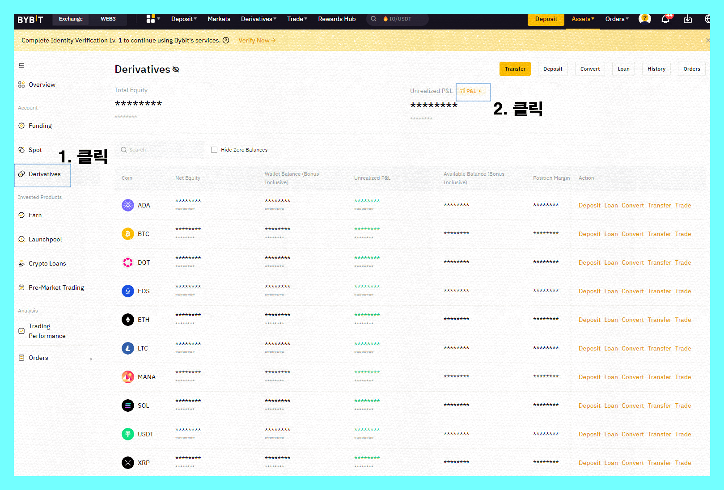Click the IO/USDT search box

pos(398,19)
